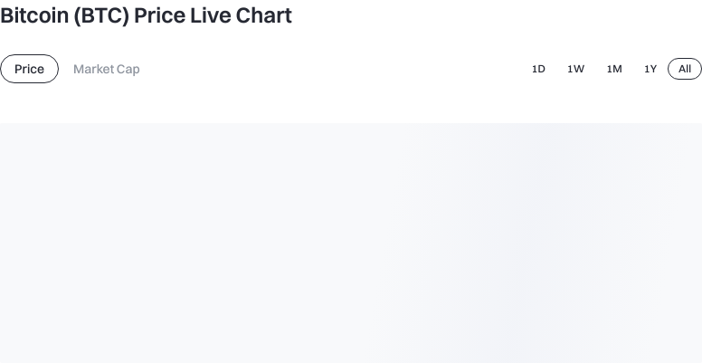702x363 pixels.
Task: Select the Price tab
Action: 29,69
